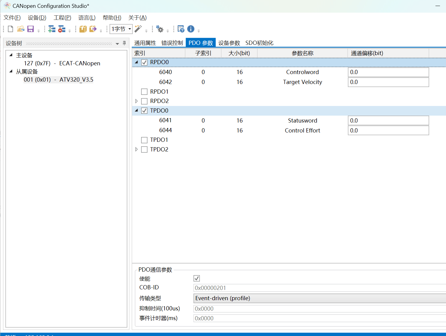Select the PDO 参数 tab
The image size is (446, 336).
point(201,43)
